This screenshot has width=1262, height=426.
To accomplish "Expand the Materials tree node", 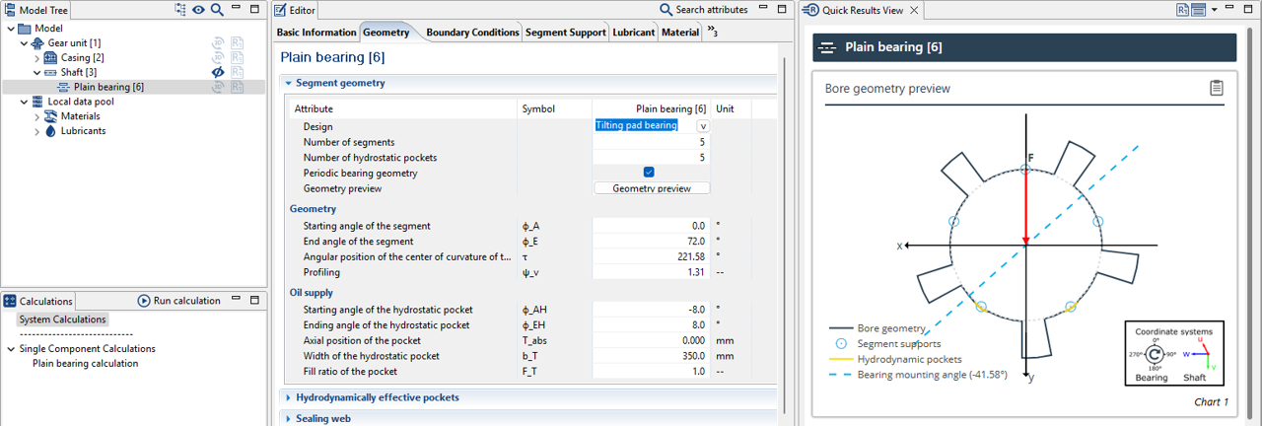I will (37, 116).
